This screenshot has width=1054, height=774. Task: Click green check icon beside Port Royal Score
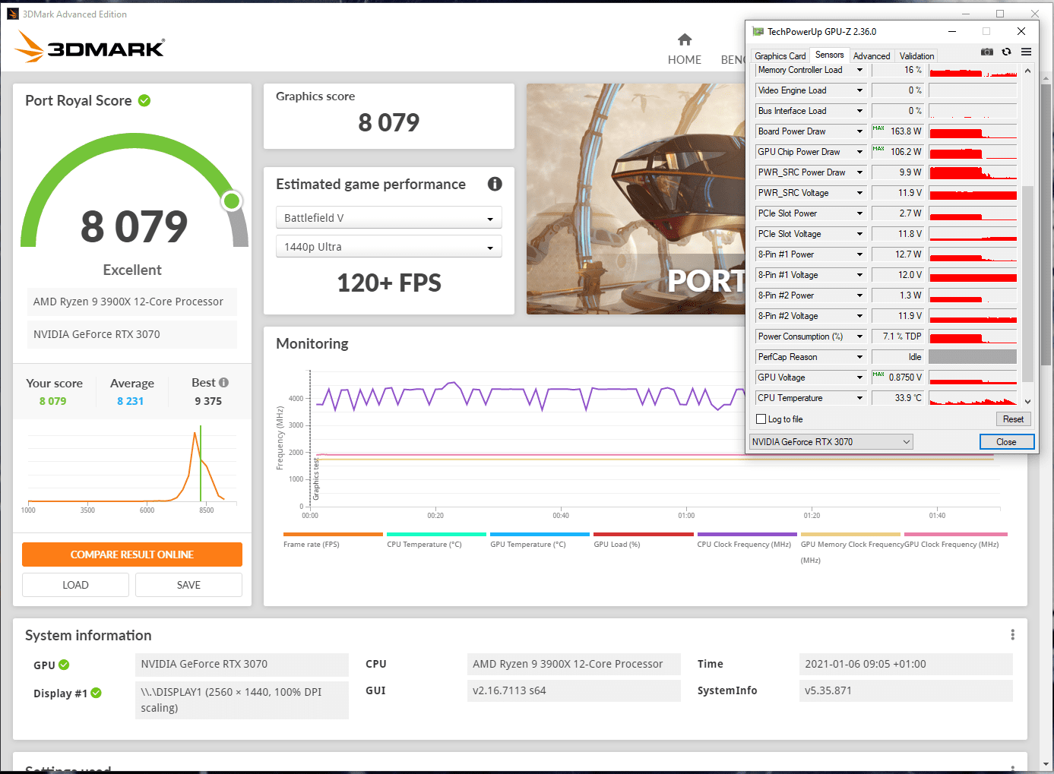click(144, 100)
